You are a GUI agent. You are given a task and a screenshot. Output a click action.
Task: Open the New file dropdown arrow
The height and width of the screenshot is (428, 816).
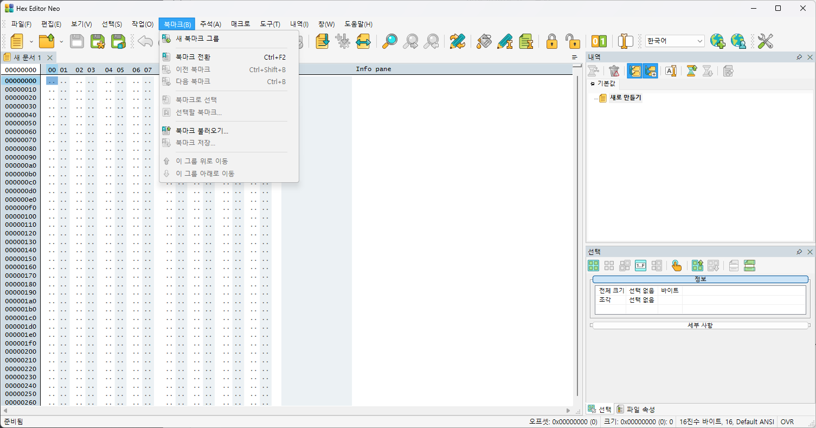(x=31, y=41)
